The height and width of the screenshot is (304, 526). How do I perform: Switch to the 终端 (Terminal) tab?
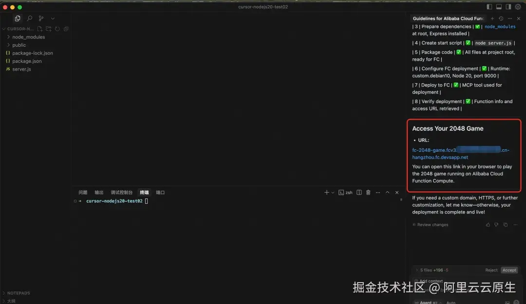pyautogui.click(x=144, y=192)
